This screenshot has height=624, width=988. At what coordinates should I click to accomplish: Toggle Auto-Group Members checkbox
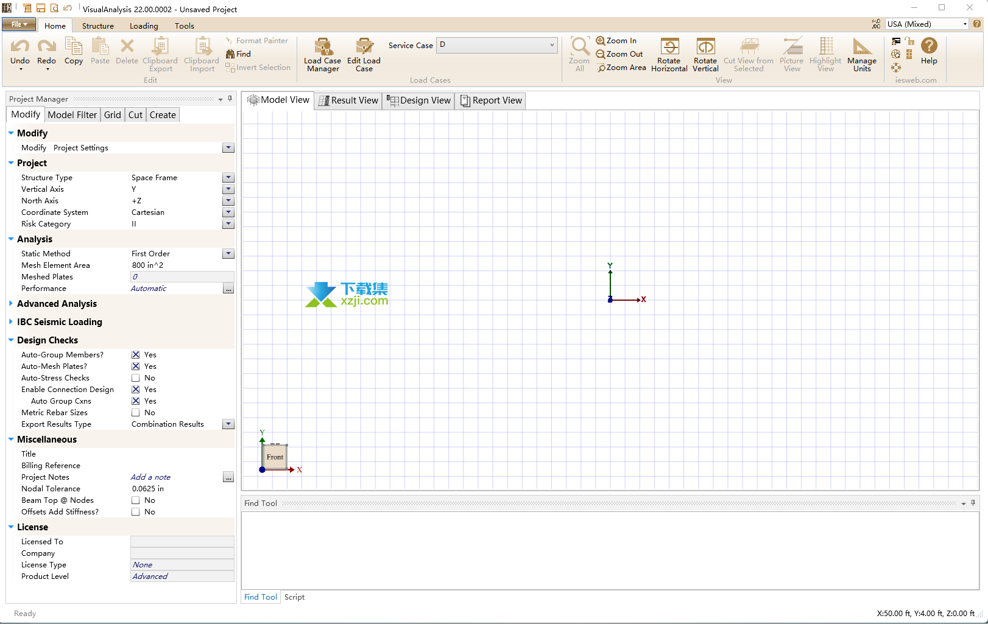(136, 355)
